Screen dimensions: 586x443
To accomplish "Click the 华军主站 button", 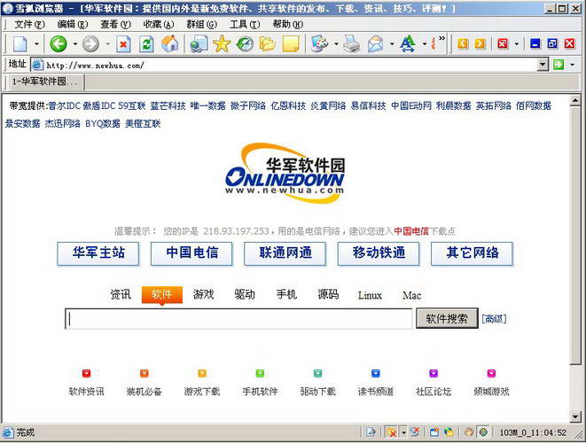I will click(x=98, y=253).
